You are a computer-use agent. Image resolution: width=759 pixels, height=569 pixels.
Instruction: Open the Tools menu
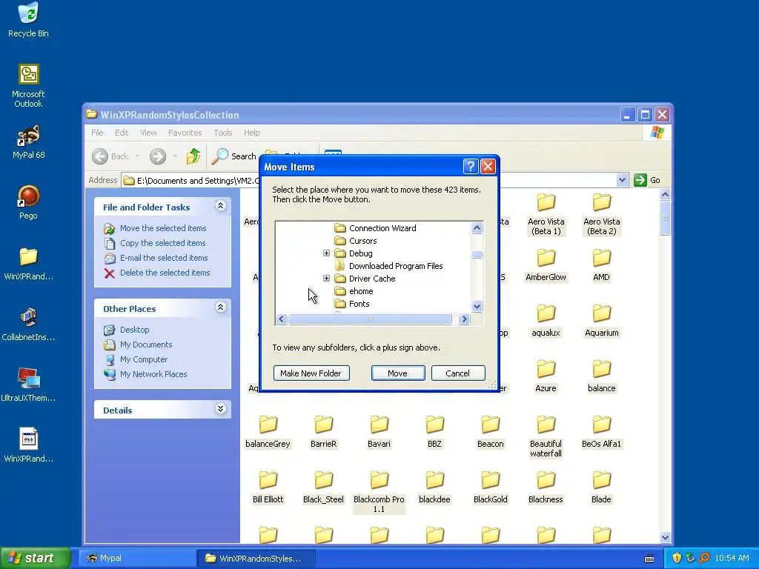click(223, 133)
